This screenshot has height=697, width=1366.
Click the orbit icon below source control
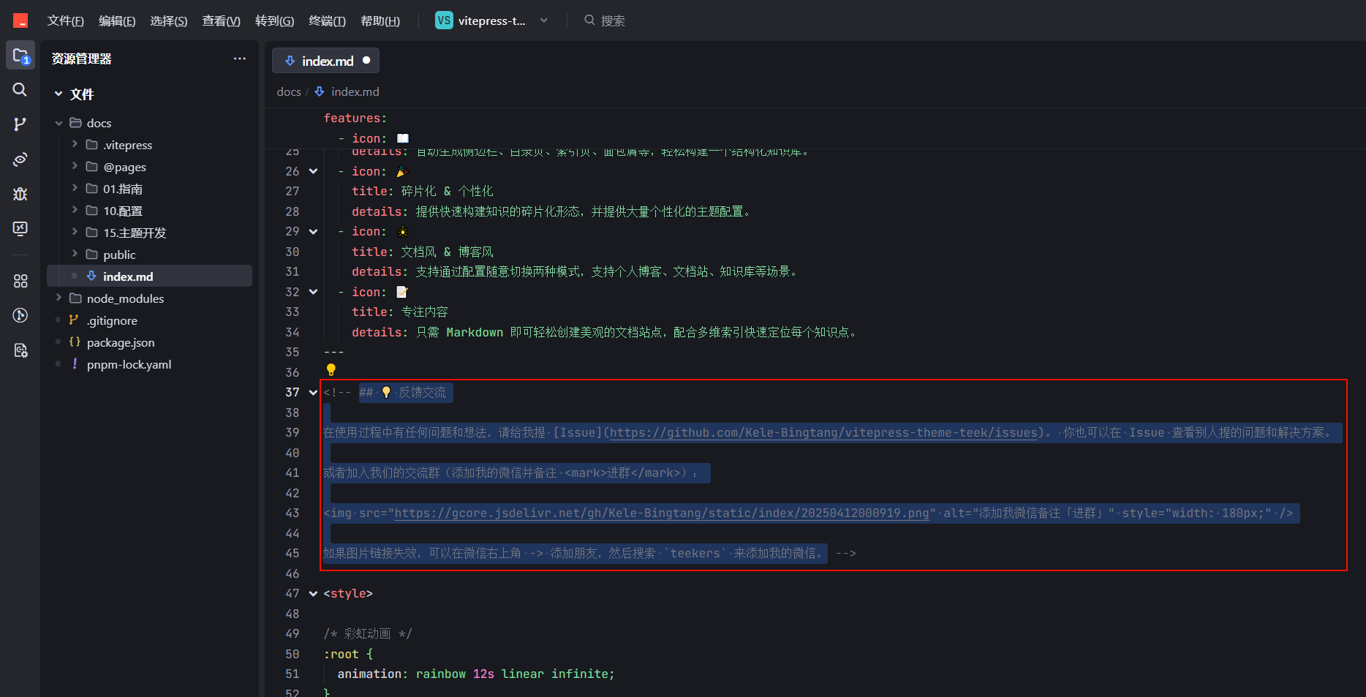click(20, 159)
